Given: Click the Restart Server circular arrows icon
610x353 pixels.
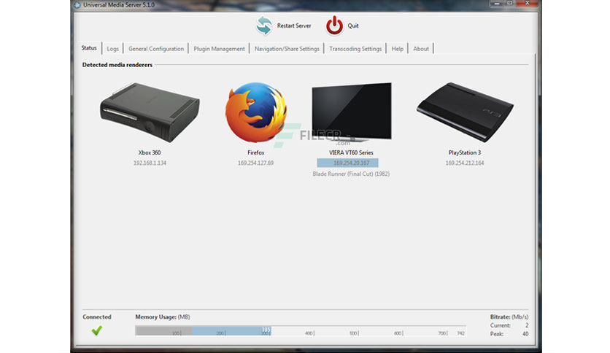Looking at the screenshot, I should point(264,26).
